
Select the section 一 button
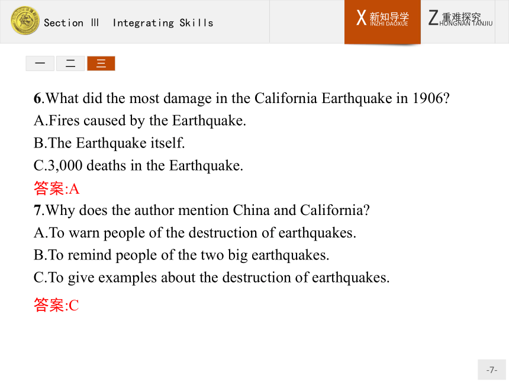coord(40,63)
